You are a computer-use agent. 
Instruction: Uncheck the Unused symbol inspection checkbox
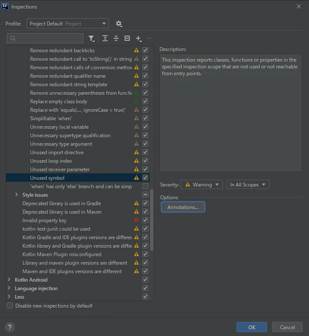pyautogui.click(x=145, y=178)
